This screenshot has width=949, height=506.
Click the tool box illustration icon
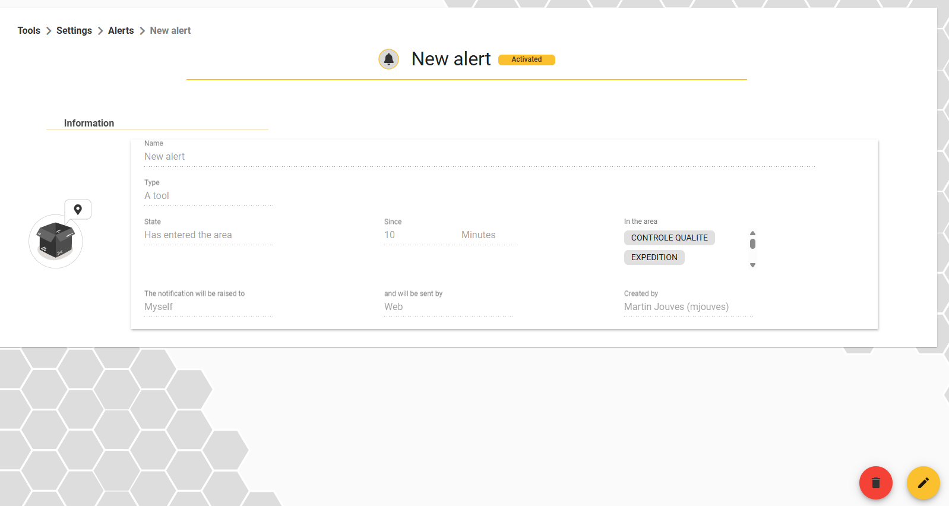click(x=56, y=241)
